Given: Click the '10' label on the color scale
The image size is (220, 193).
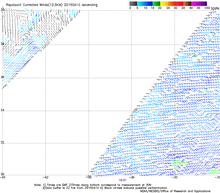Looking at the screenshot, I should click(x=145, y=8).
